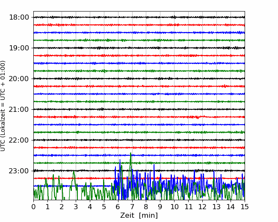Click the 20:00 time axis label
The image size is (278, 222).
coord(19,79)
